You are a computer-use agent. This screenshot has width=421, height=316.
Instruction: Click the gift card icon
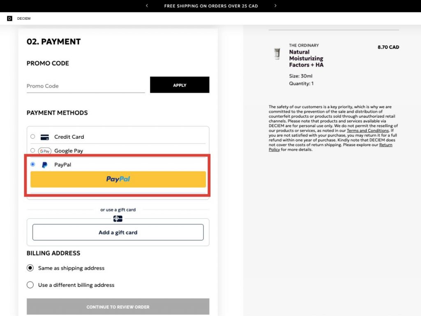(118, 219)
